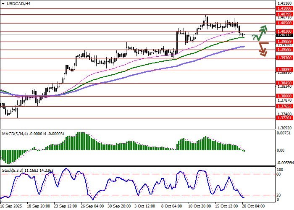The height and width of the screenshot is (210, 294).
Task: Click the 1.39859 red price label
Action: coord(284,42)
